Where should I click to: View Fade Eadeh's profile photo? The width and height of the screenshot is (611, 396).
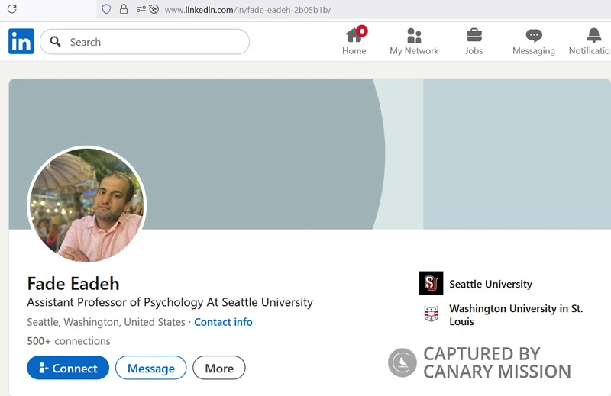click(x=87, y=204)
